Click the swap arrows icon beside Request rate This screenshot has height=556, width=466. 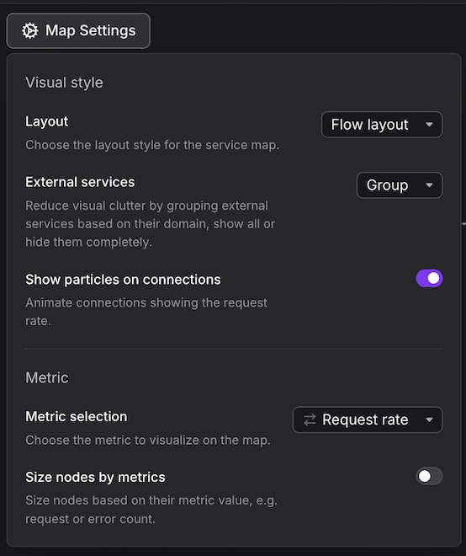point(310,420)
